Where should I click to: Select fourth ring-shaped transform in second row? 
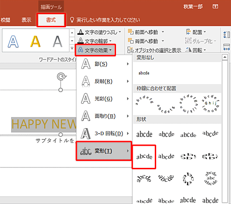click(x=210, y=156)
